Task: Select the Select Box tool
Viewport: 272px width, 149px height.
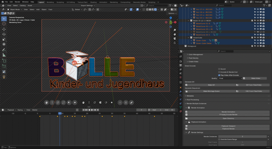Action: tap(4, 19)
